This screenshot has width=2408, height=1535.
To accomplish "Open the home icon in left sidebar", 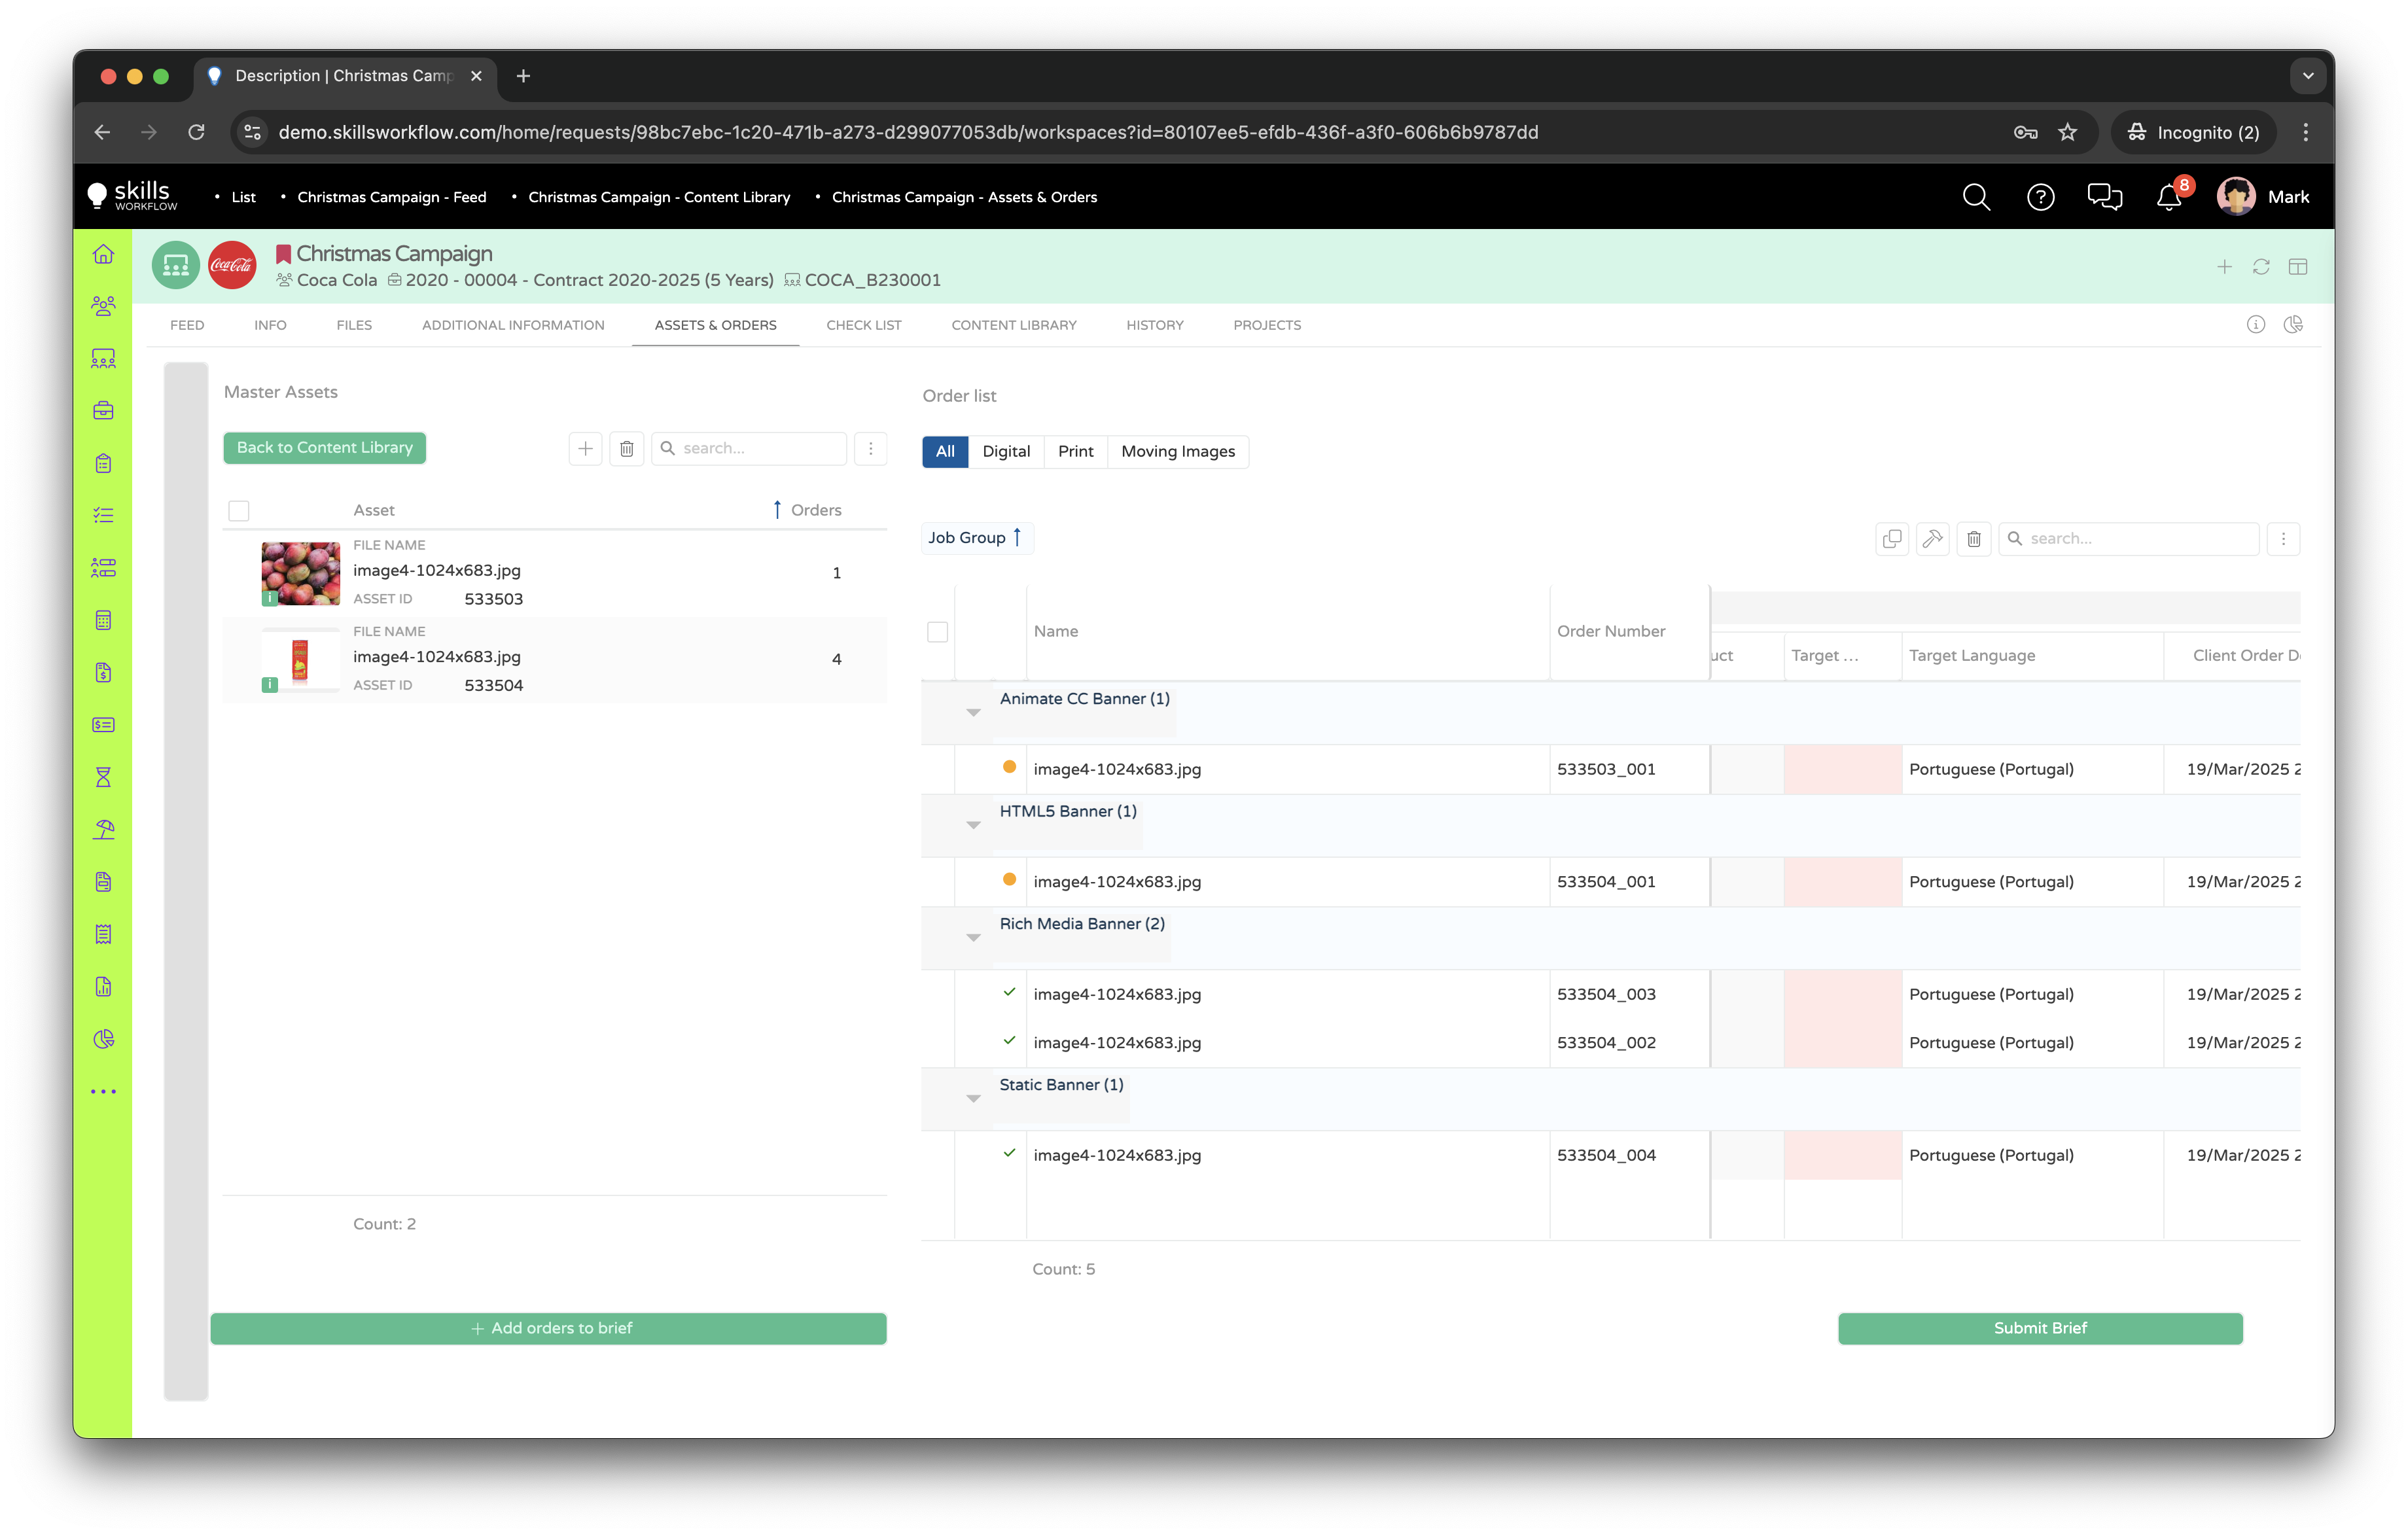I will pyautogui.click(x=103, y=254).
